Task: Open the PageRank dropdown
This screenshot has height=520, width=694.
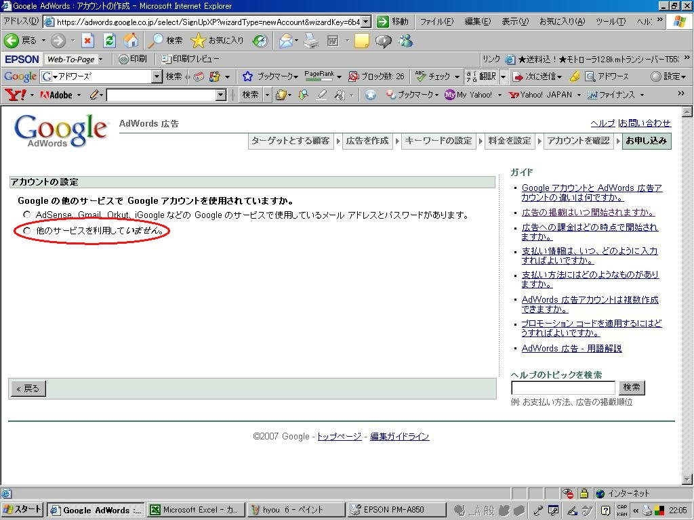Action: [x=339, y=77]
